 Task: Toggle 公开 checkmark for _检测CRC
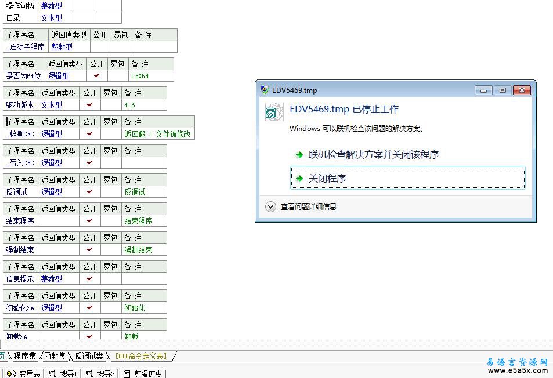coord(89,133)
